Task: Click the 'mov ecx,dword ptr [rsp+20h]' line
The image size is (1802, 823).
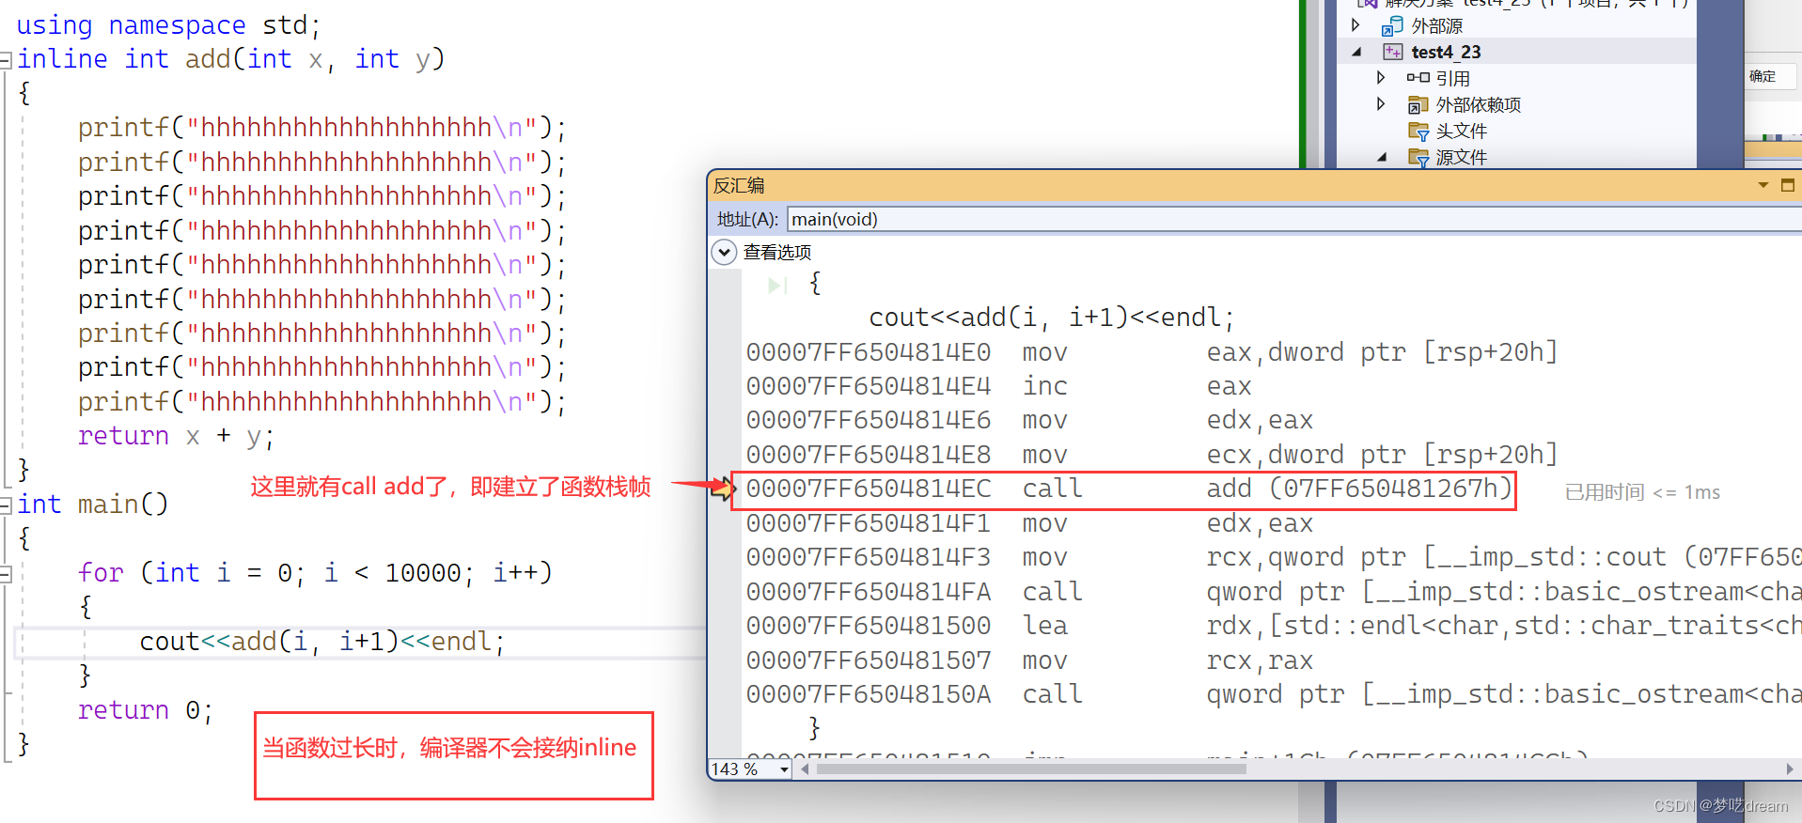Action: tap(1152, 455)
